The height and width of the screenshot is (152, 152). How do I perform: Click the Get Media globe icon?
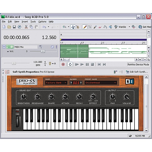140,27
